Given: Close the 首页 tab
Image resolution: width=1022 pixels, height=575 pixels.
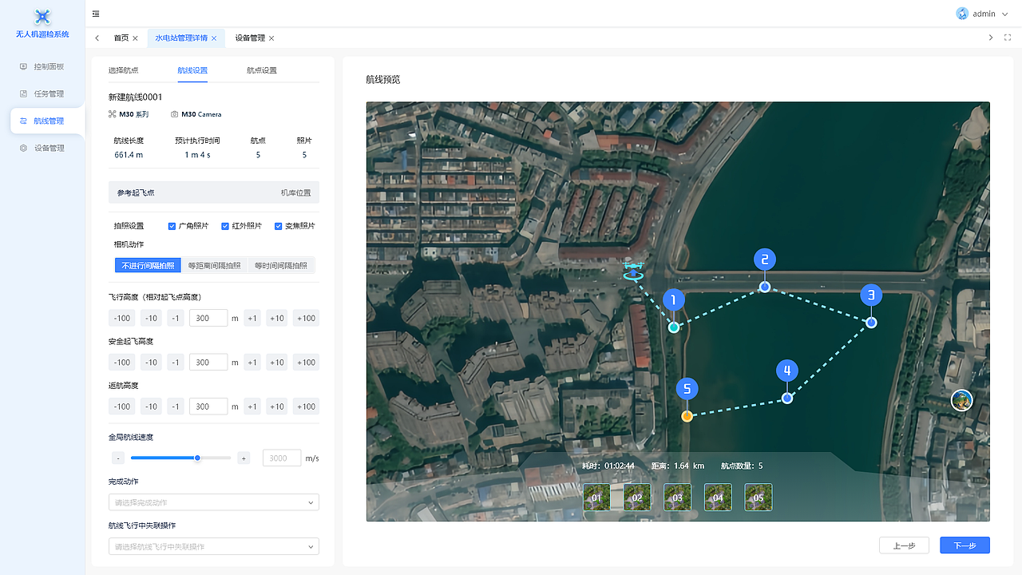Looking at the screenshot, I should click(135, 38).
